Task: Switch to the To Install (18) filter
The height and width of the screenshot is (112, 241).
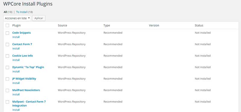Action: [x=24, y=12]
